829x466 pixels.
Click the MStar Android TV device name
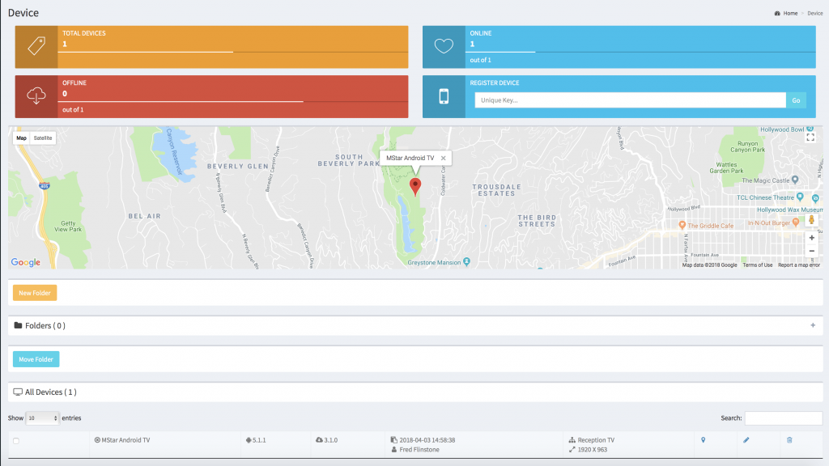coord(125,440)
